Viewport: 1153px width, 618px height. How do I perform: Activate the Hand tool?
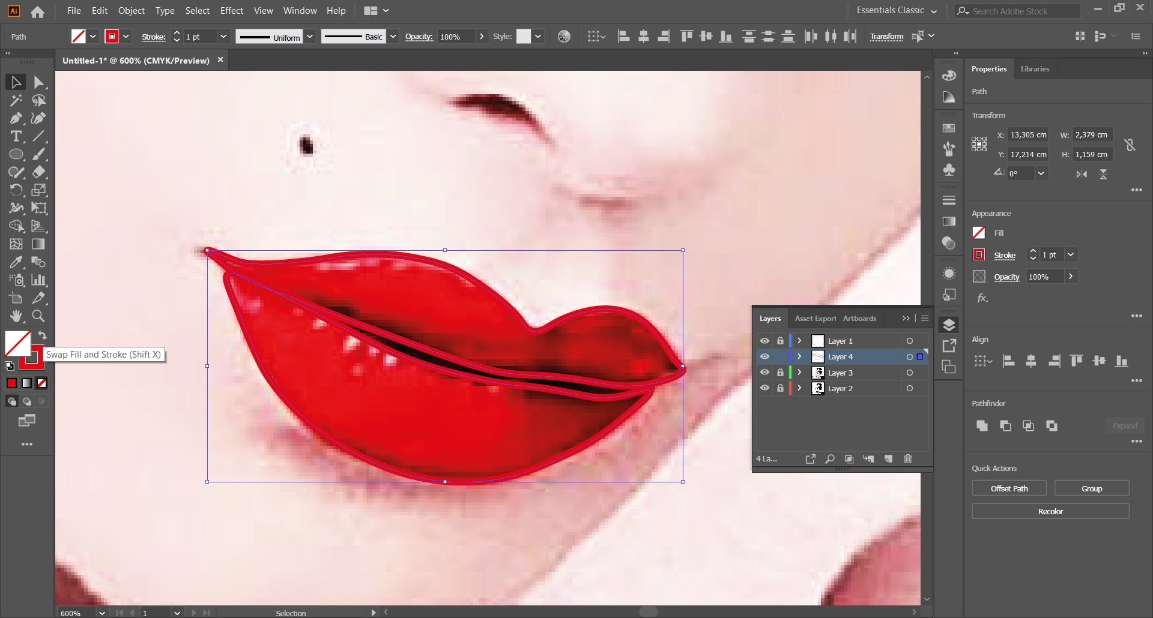[x=16, y=316]
